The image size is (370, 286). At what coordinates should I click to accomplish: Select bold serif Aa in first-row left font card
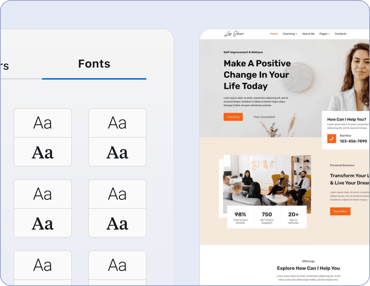click(43, 152)
